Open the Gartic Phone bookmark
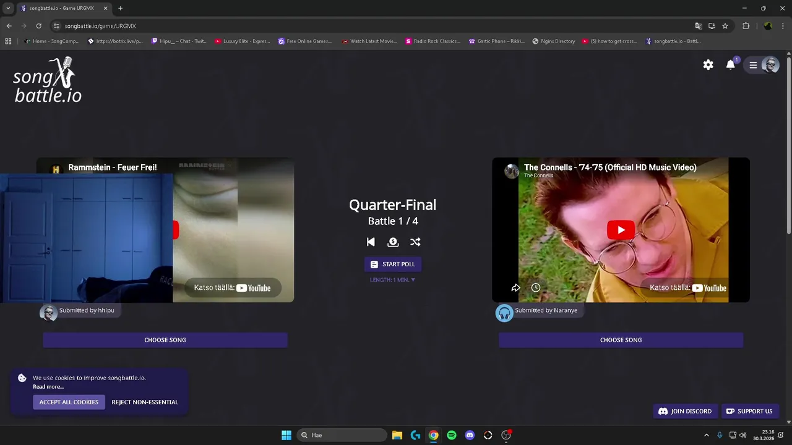The height and width of the screenshot is (445, 792). click(x=497, y=41)
